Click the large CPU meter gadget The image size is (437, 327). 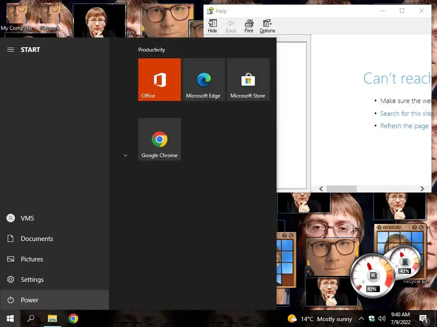click(x=372, y=275)
